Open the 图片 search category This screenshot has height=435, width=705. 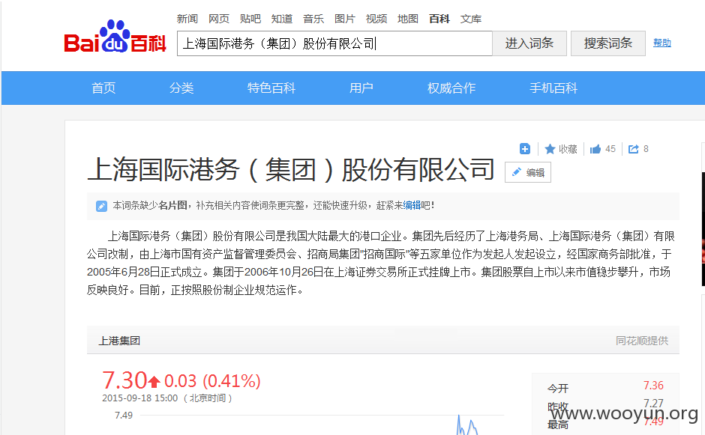click(x=345, y=19)
